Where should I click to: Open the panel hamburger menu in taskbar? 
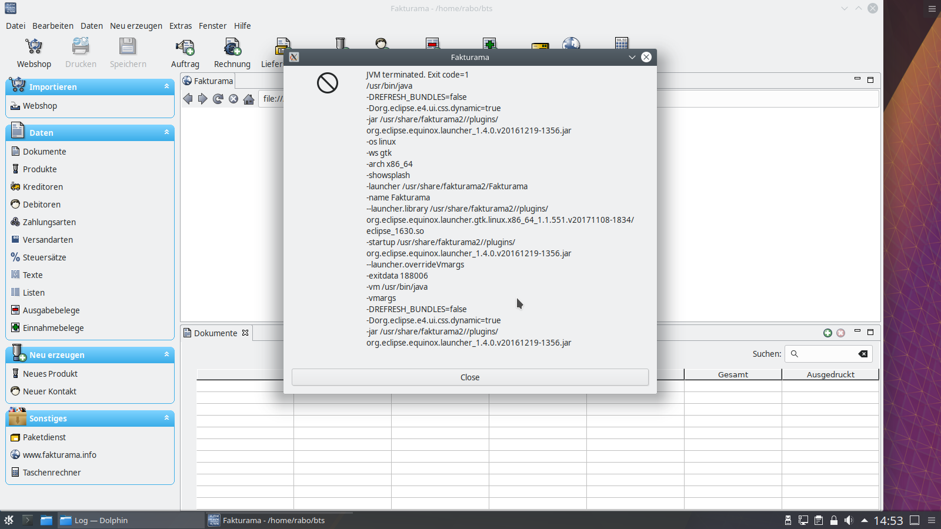[x=932, y=520]
